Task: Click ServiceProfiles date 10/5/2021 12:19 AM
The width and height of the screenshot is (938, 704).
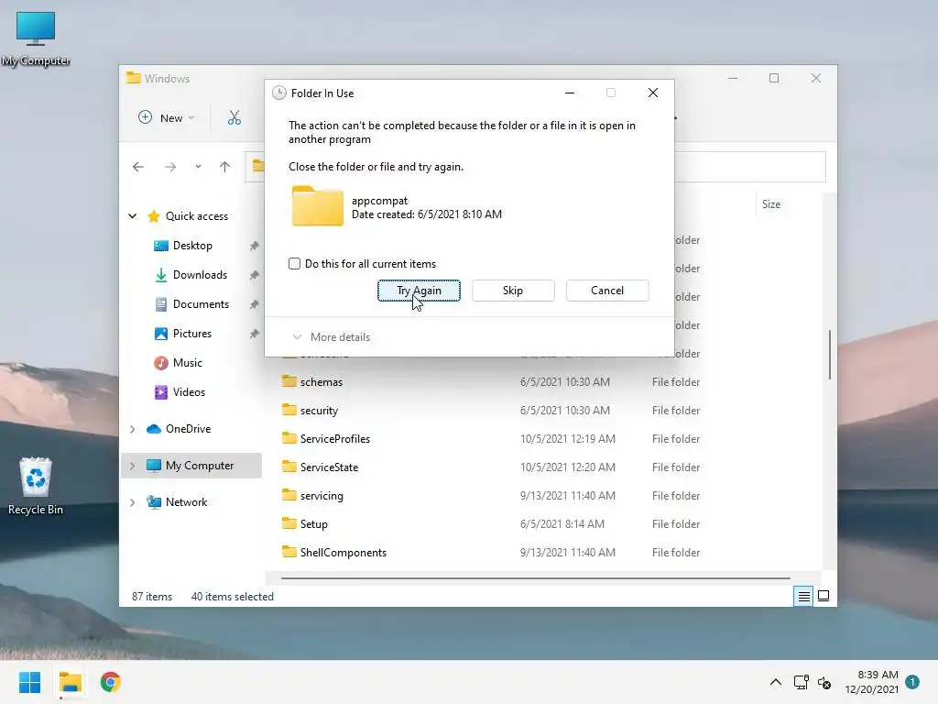Action: click(x=568, y=439)
